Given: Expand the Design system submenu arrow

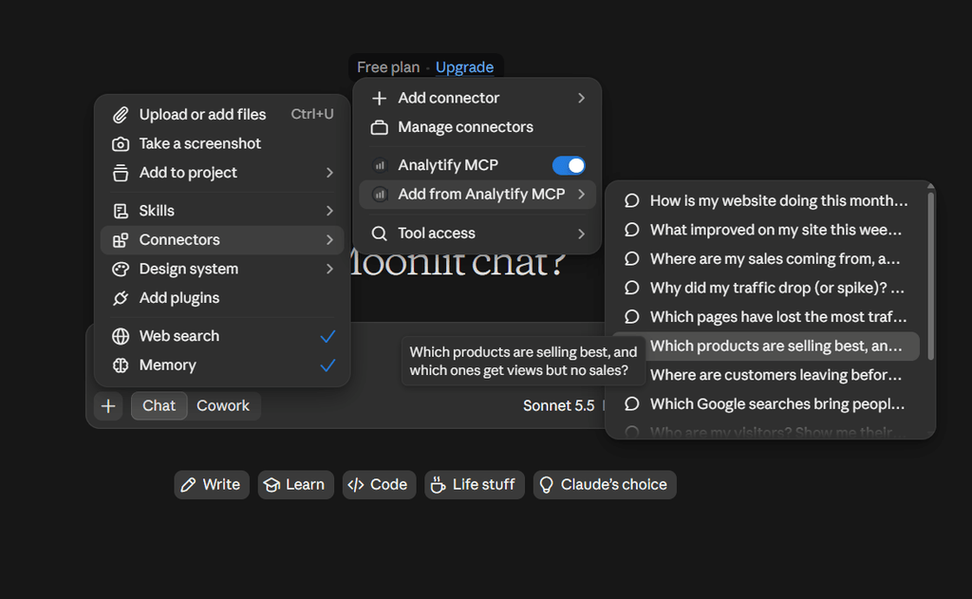Looking at the screenshot, I should tap(329, 269).
